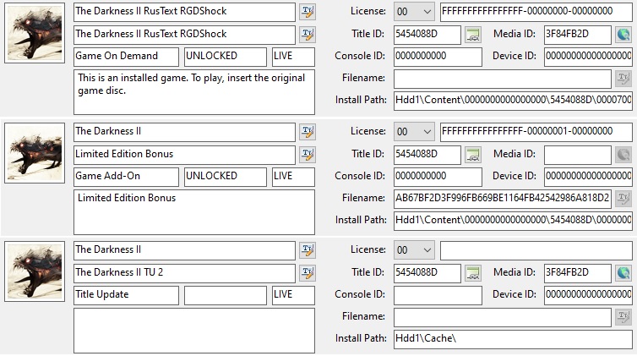
Task: Select the Game On Demand entry thumbnail
Action: coord(35,33)
